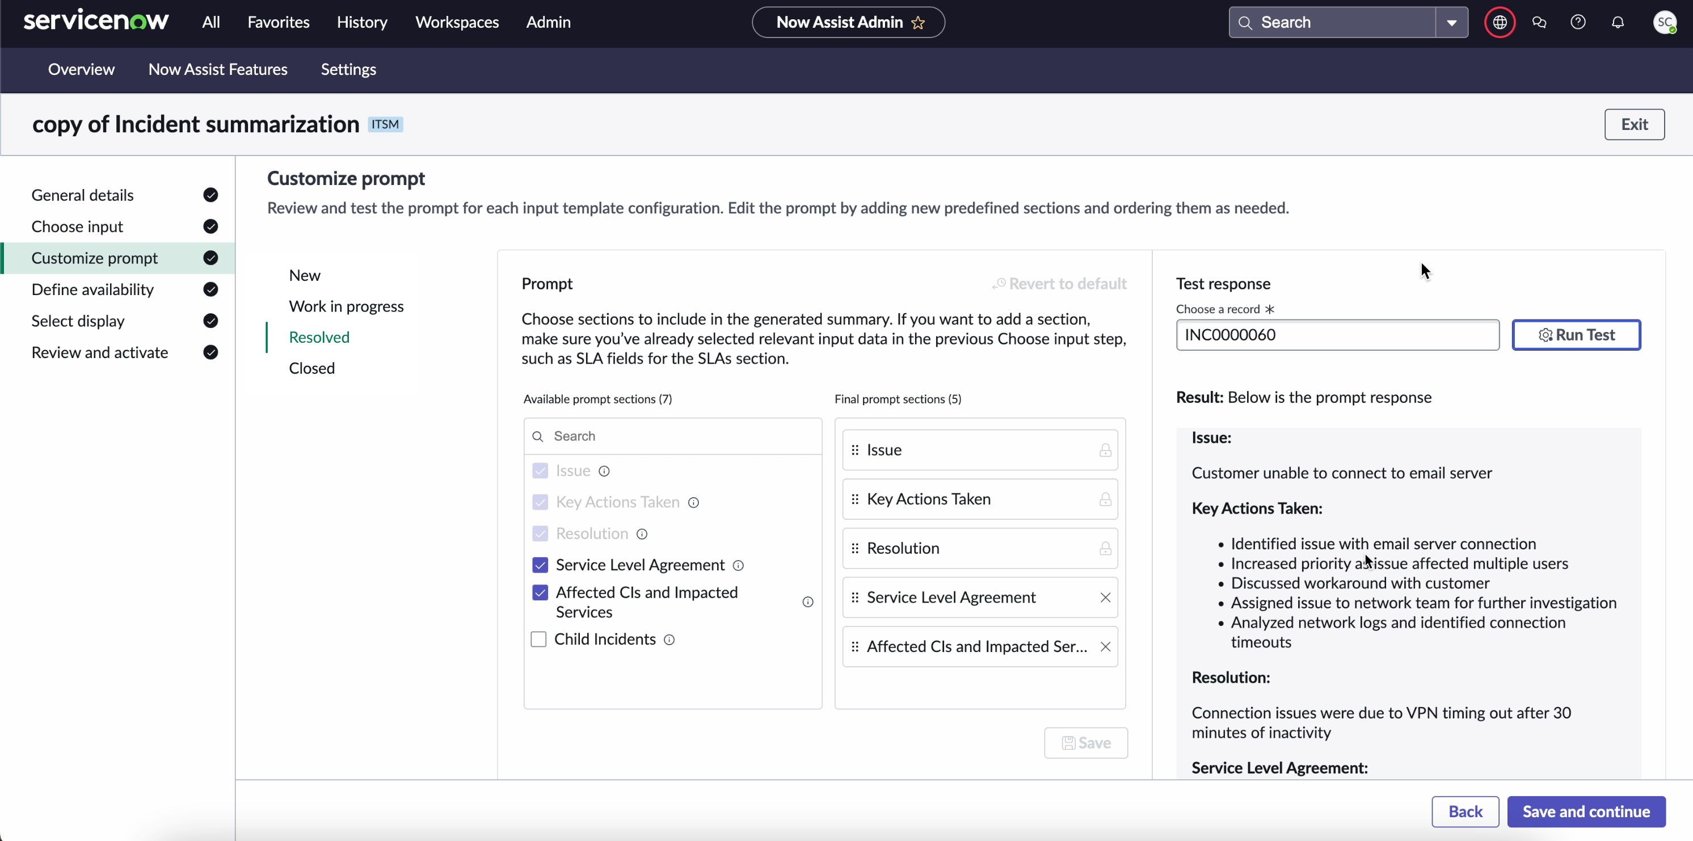
Task: Switch to Now Assist Features tab
Action: pyautogui.click(x=217, y=70)
